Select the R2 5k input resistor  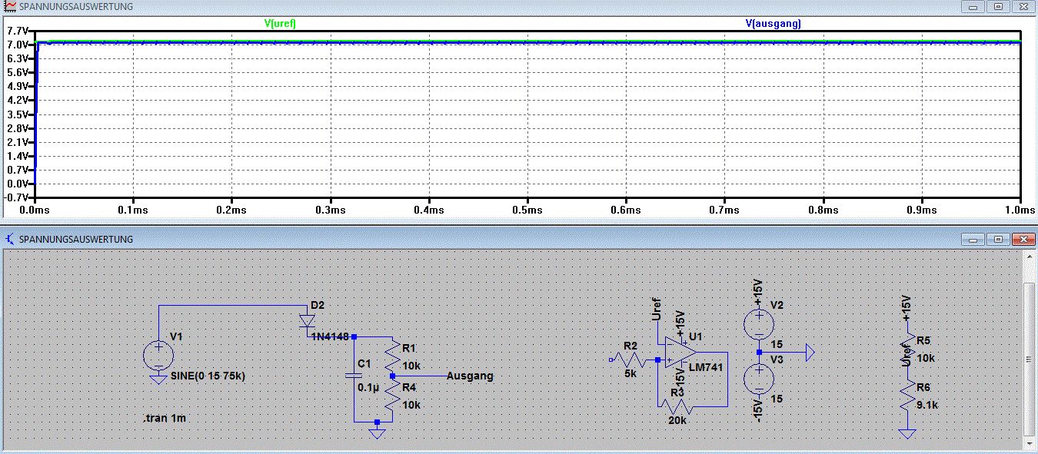630,359
